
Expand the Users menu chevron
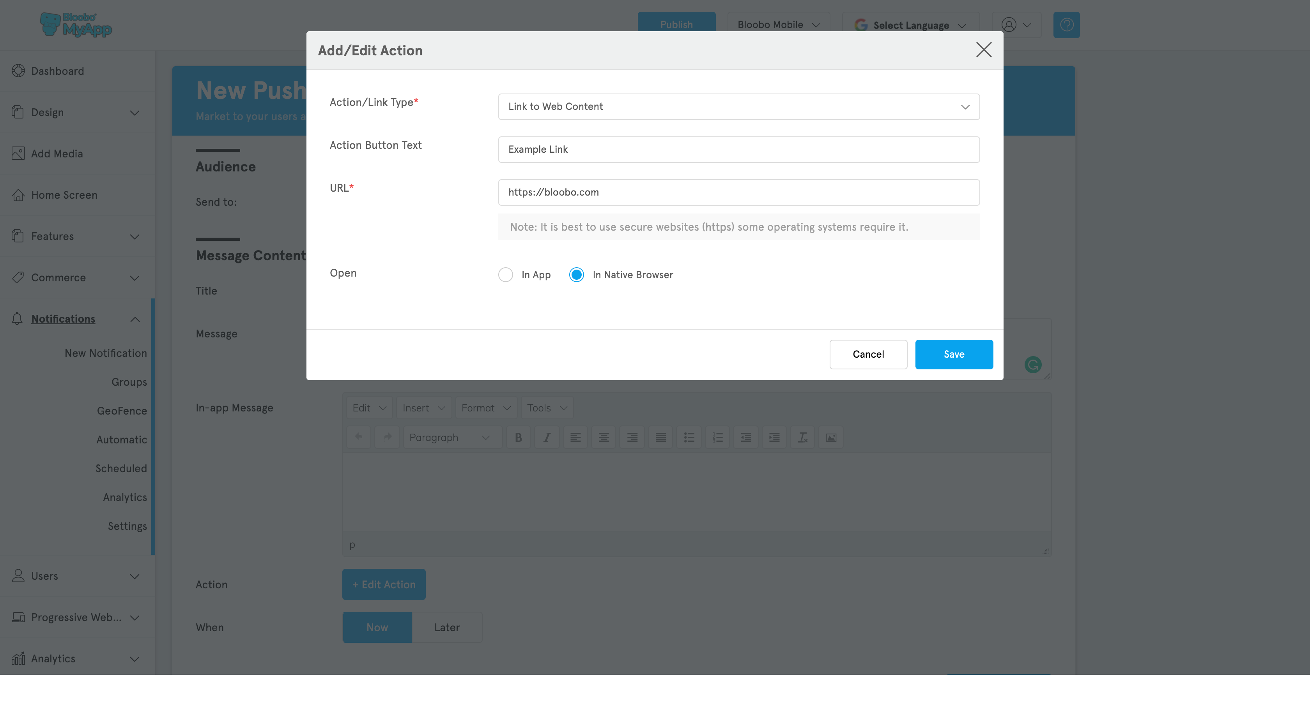[134, 576]
